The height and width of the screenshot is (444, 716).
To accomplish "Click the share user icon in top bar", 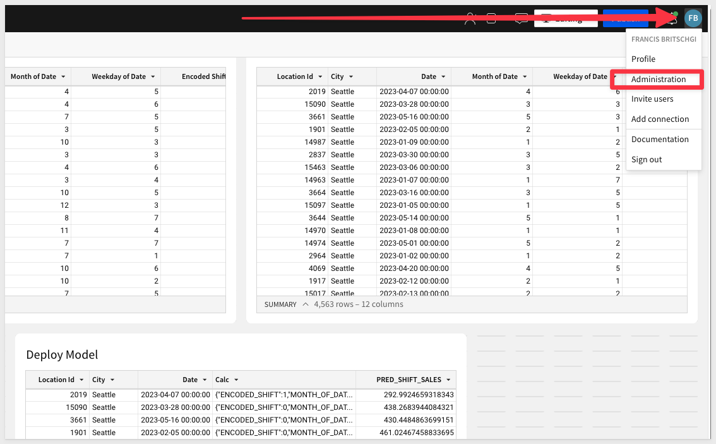I will pyautogui.click(x=470, y=19).
